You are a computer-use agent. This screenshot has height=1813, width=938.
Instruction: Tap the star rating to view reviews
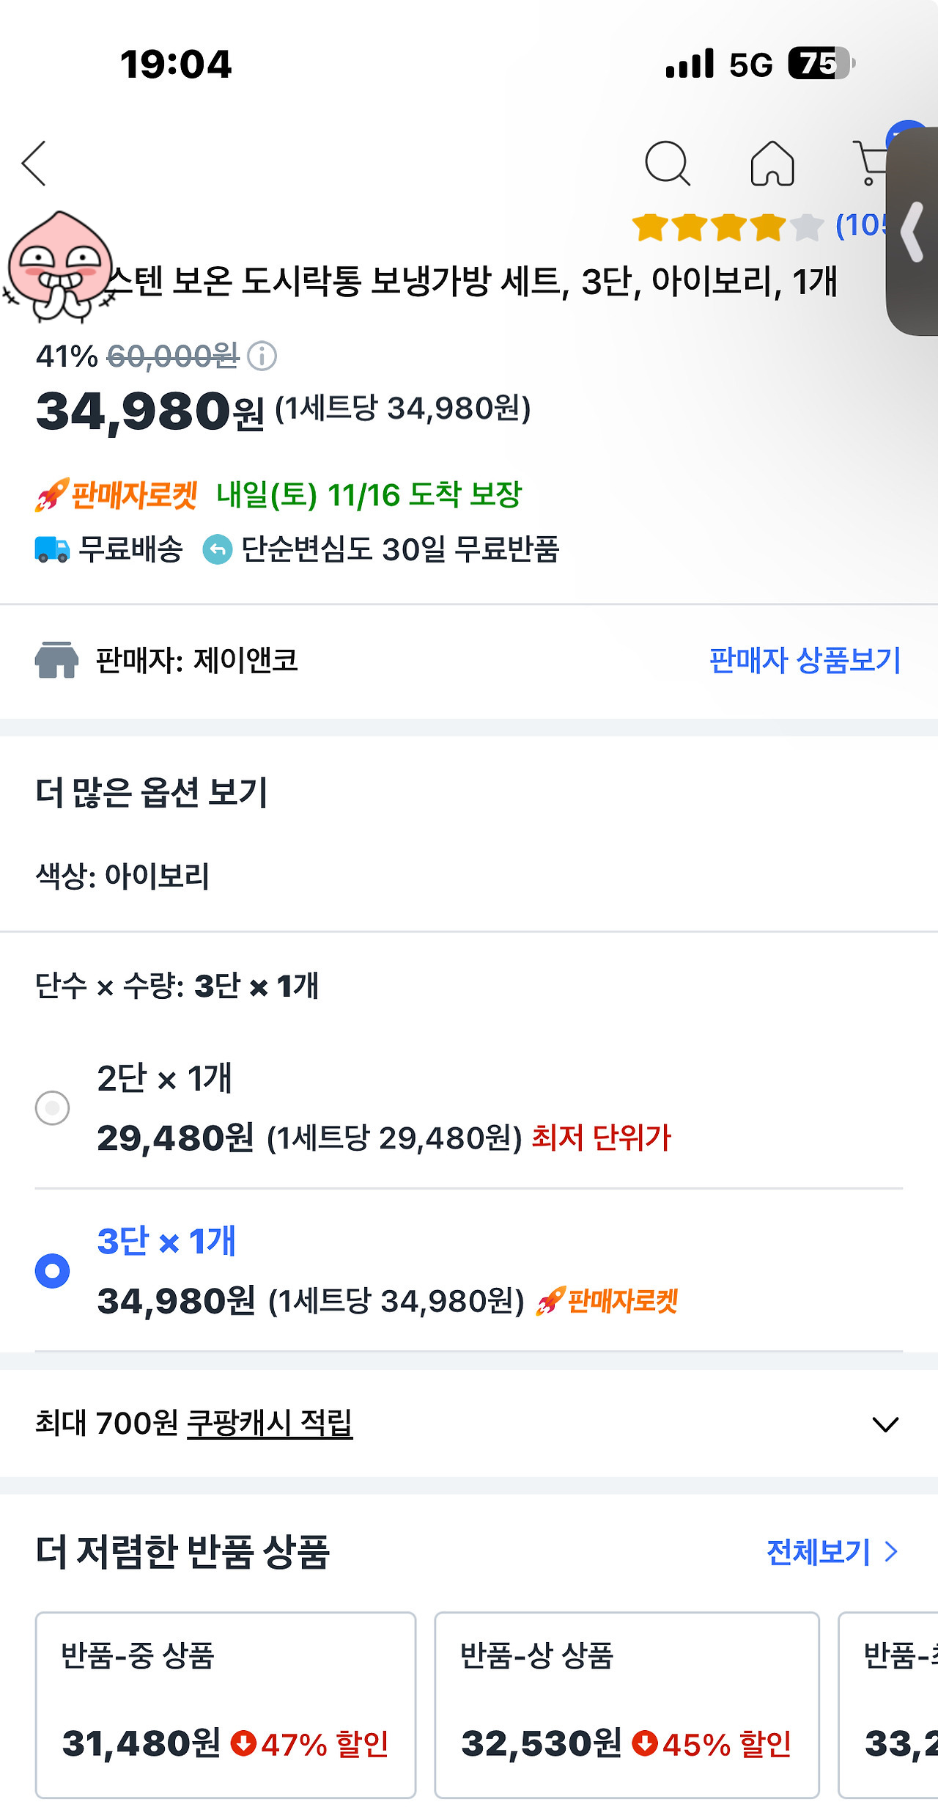725,228
